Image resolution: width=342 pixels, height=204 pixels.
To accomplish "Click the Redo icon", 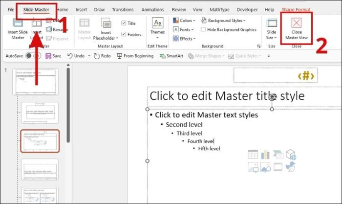I will 97,56.
